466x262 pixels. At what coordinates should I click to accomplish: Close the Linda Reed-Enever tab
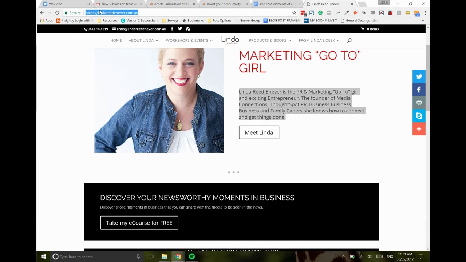(352, 4)
